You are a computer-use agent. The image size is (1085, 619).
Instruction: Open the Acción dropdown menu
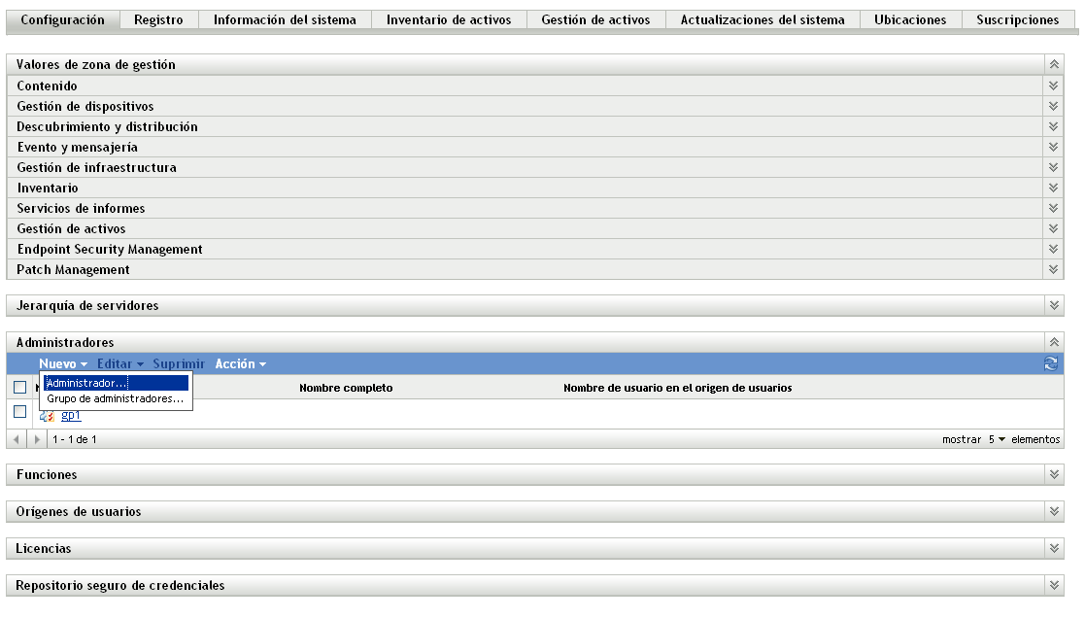pyautogui.click(x=241, y=364)
